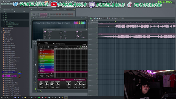Click the Effectrix ABOUT button
176x99 pixels.
(x=57, y=44)
